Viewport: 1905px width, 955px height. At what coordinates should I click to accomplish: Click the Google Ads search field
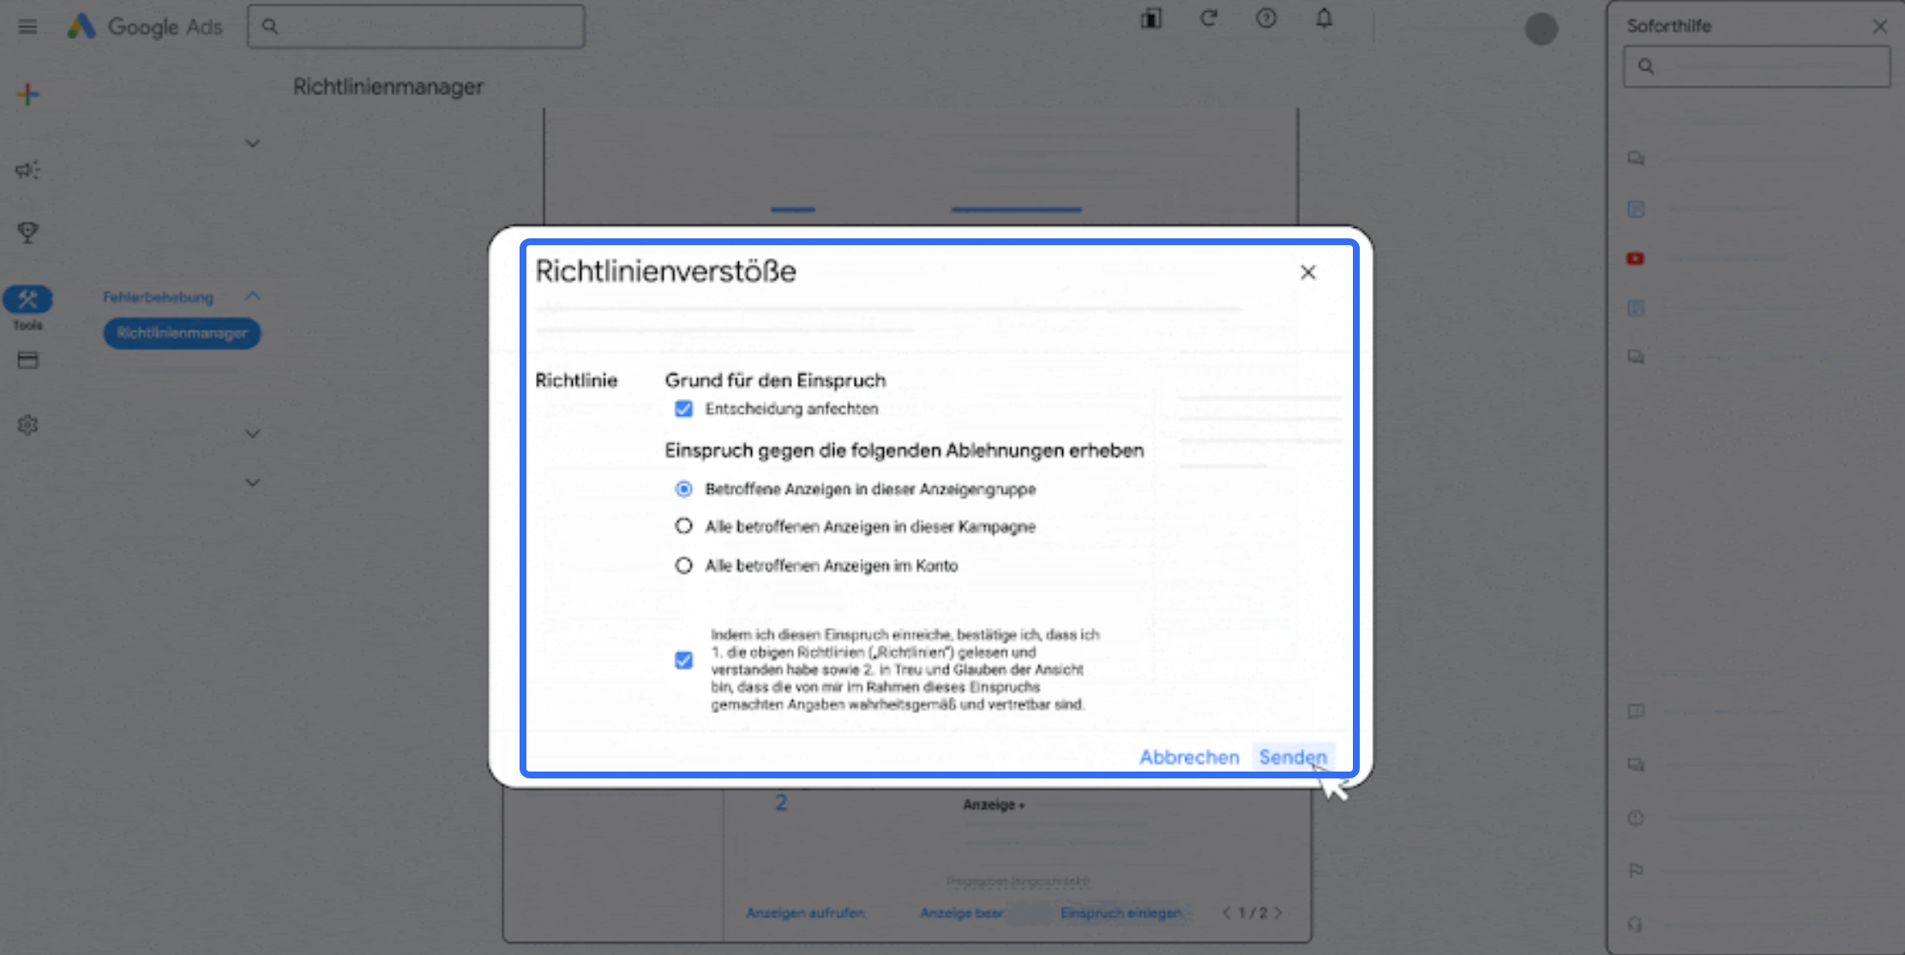[416, 27]
